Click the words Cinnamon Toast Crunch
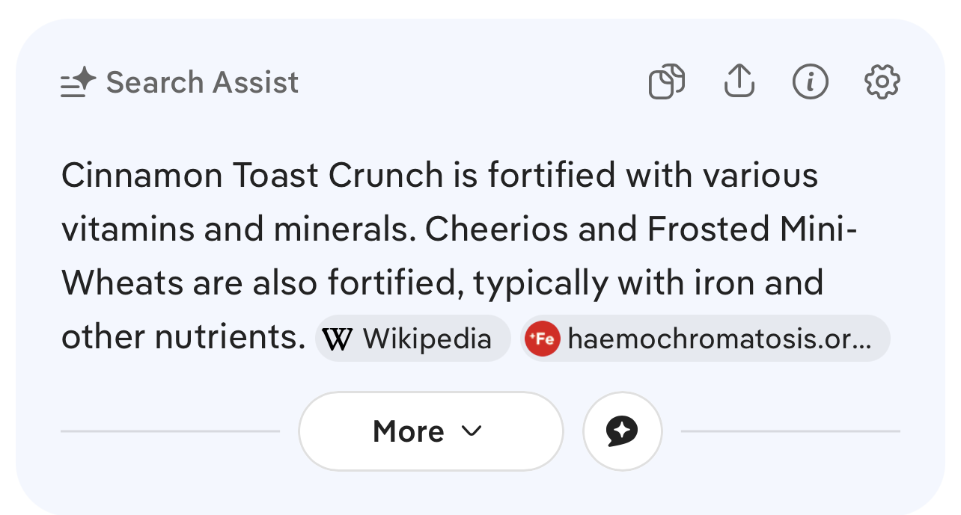This screenshot has height=515, width=961. pyautogui.click(x=252, y=176)
